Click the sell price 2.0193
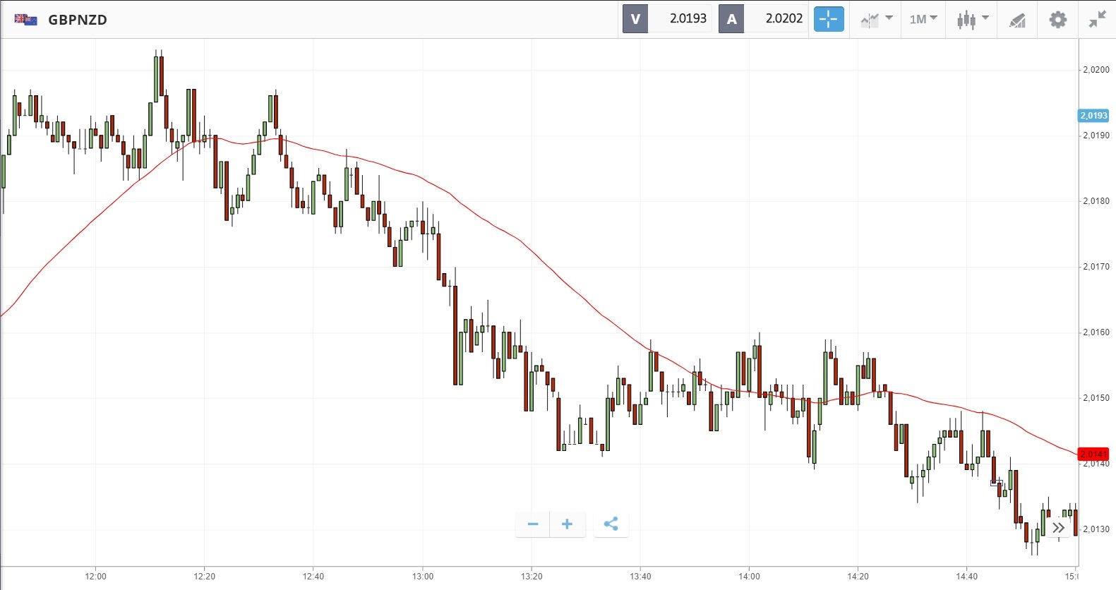The width and height of the screenshot is (1116, 590). coord(688,19)
